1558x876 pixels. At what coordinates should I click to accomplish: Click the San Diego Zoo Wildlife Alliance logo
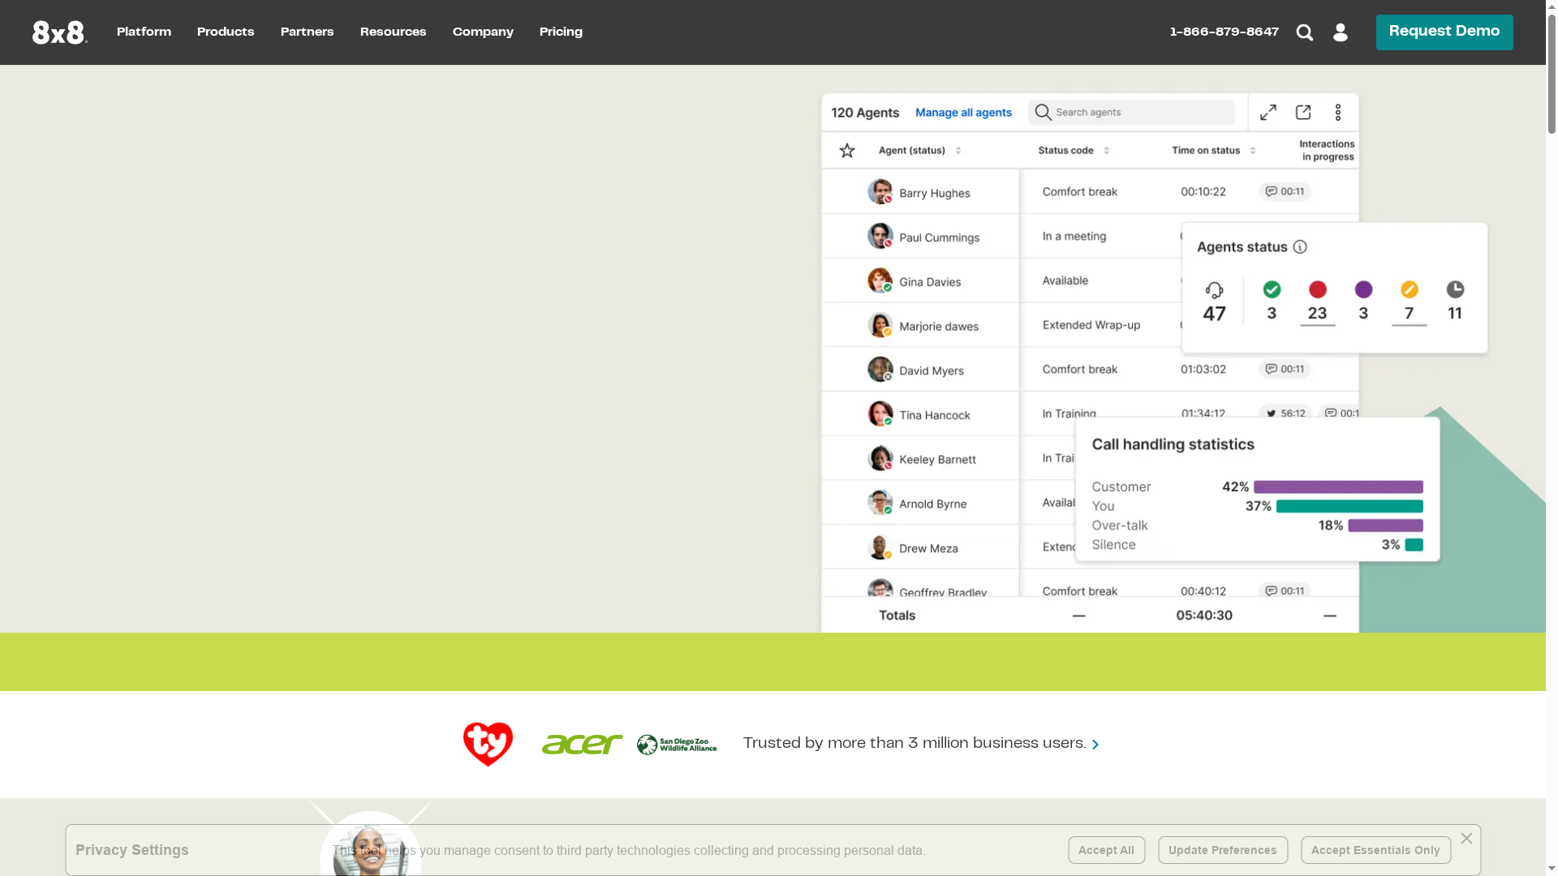677,745
